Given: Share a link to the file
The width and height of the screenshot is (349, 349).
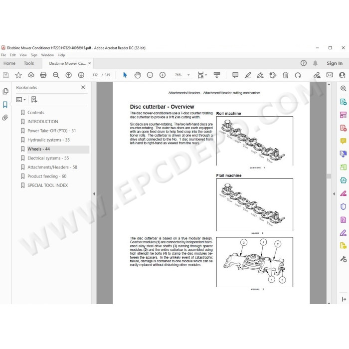Looking at the screenshot, I should [317, 75].
